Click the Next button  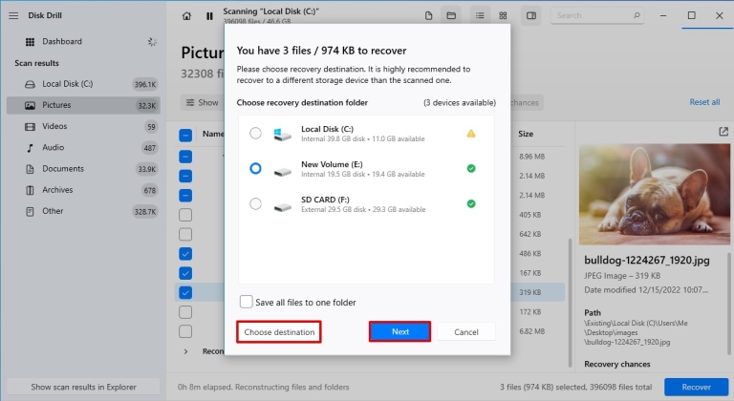(x=399, y=331)
